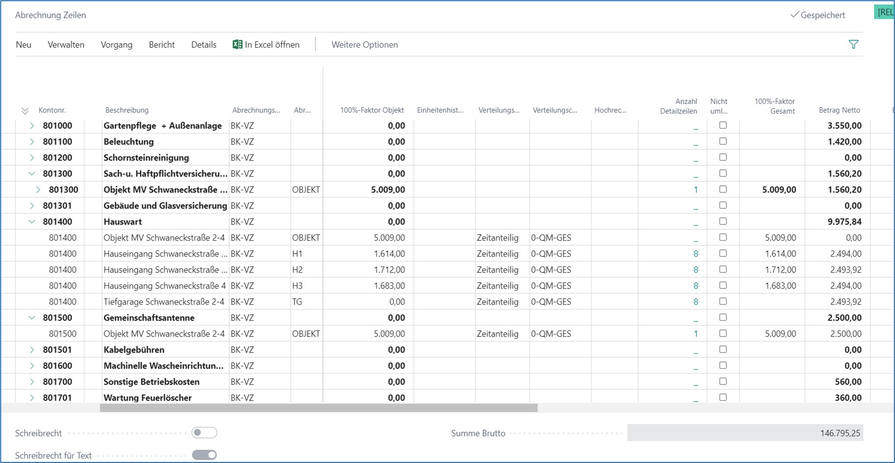Screen dimensions: 895x463
Task: Open detail count link for Tiefgarage row
Action: point(695,302)
